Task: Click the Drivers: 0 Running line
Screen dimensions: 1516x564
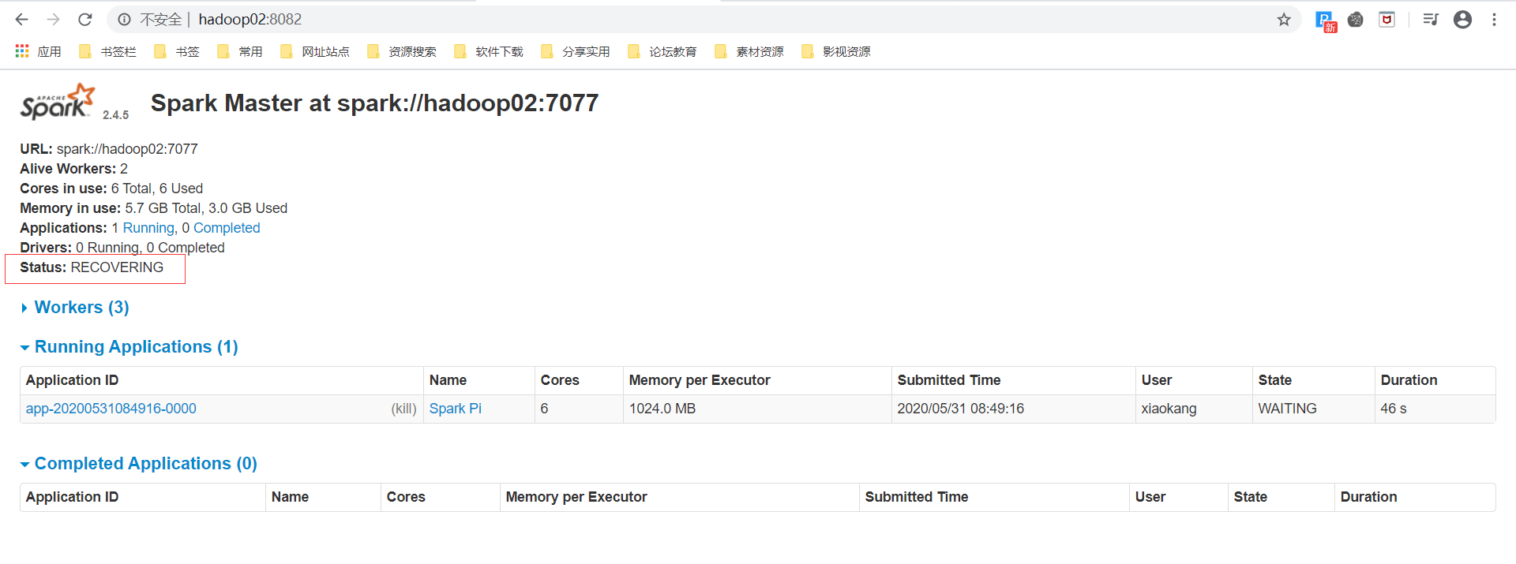Action: pyautogui.click(x=122, y=248)
